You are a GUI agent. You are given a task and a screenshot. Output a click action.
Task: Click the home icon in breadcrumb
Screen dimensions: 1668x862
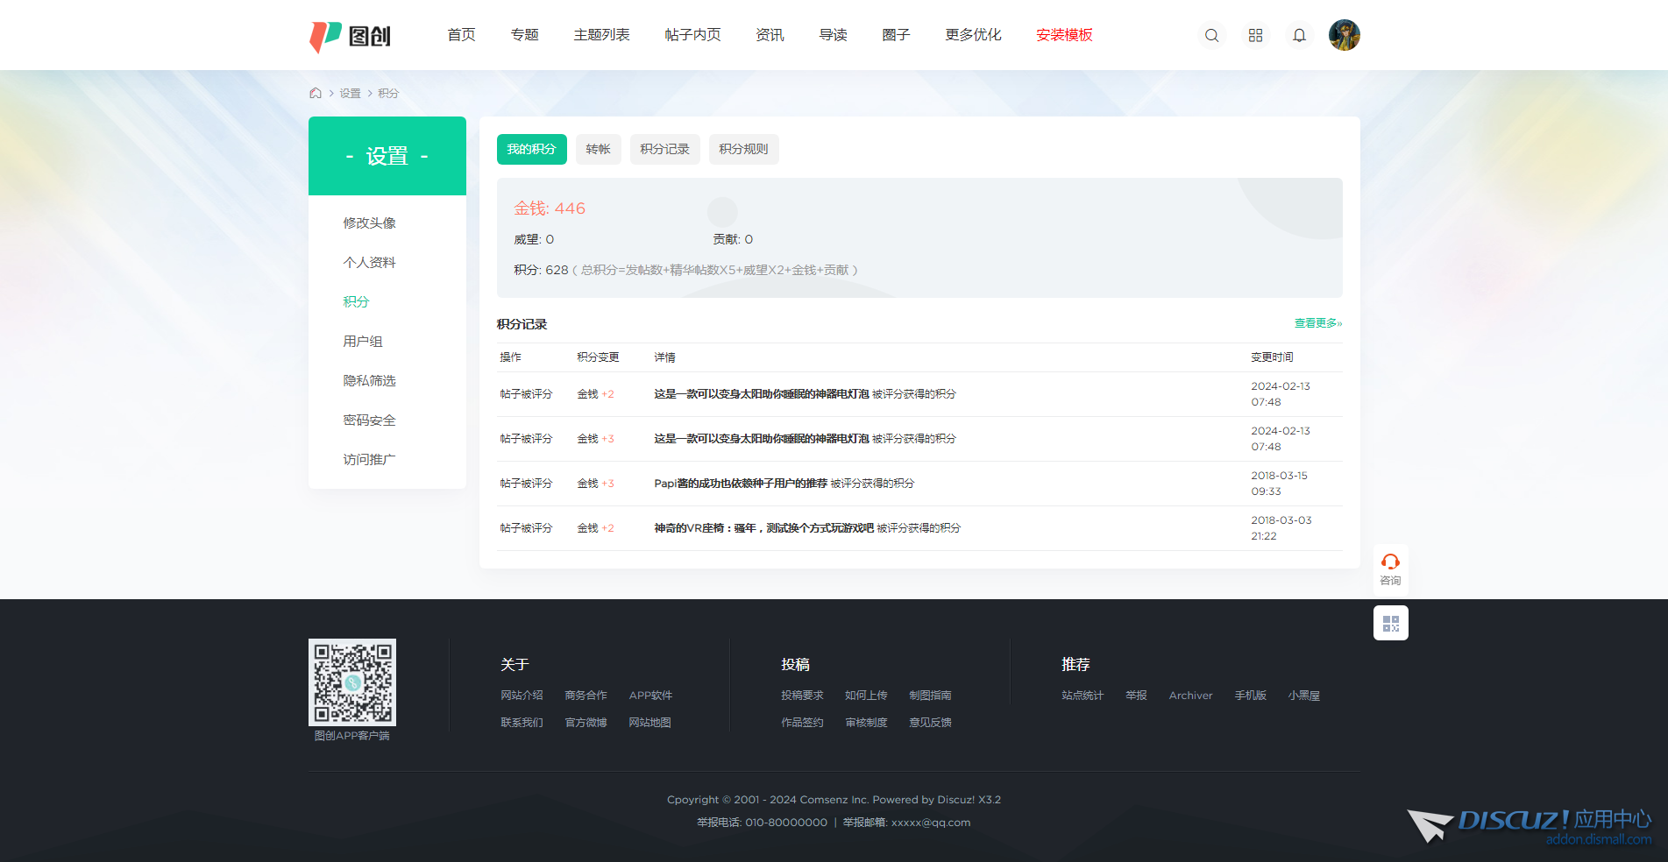click(316, 93)
